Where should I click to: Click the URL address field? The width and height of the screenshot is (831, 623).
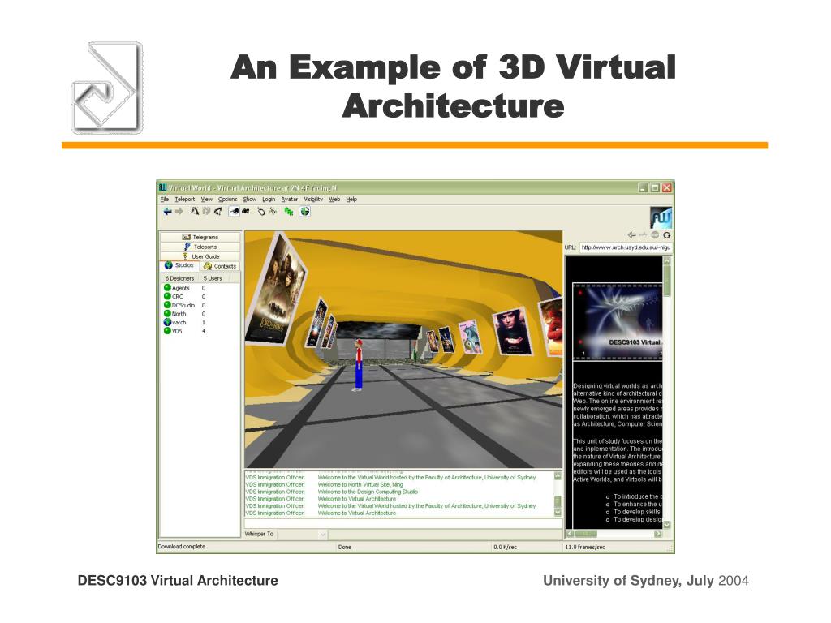(x=626, y=247)
